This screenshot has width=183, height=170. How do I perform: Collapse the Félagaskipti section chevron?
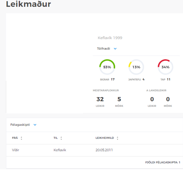[x=35, y=125]
